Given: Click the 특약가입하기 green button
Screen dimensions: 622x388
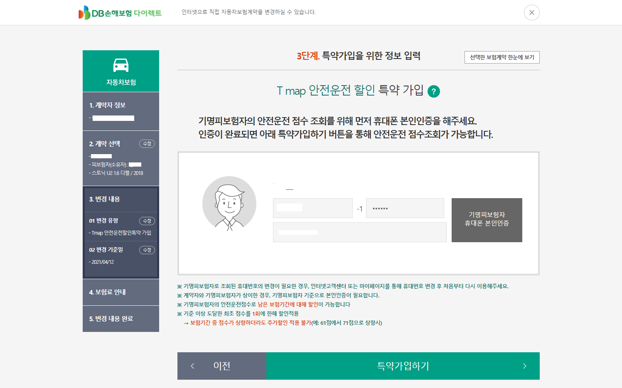Looking at the screenshot, I should tap(403, 366).
